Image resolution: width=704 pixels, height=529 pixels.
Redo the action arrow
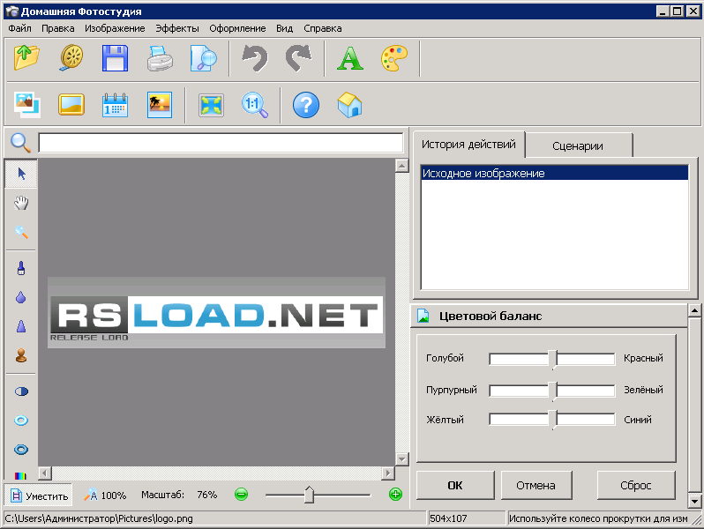click(298, 58)
